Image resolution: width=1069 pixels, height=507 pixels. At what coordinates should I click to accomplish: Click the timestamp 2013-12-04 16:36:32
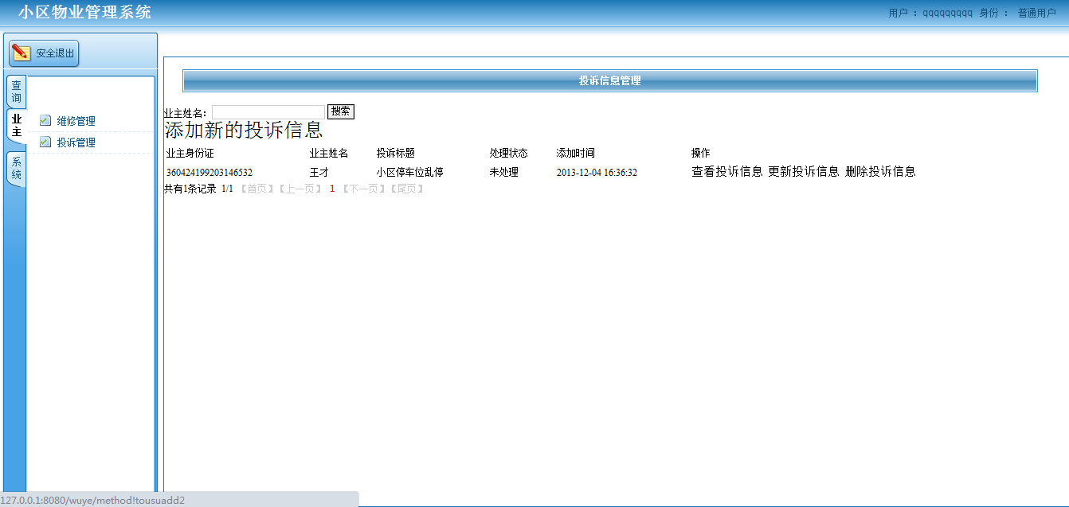pyautogui.click(x=597, y=172)
